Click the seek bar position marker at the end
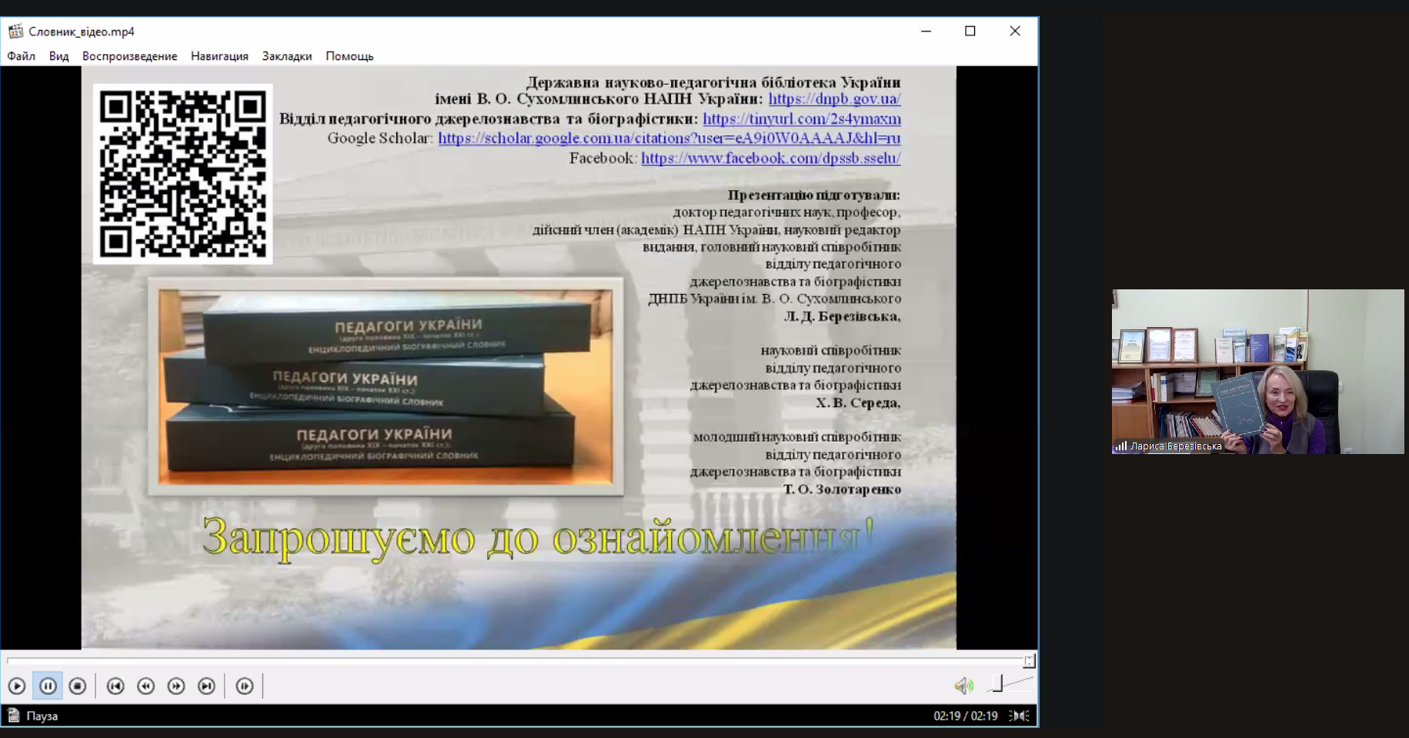 pyautogui.click(x=1029, y=661)
